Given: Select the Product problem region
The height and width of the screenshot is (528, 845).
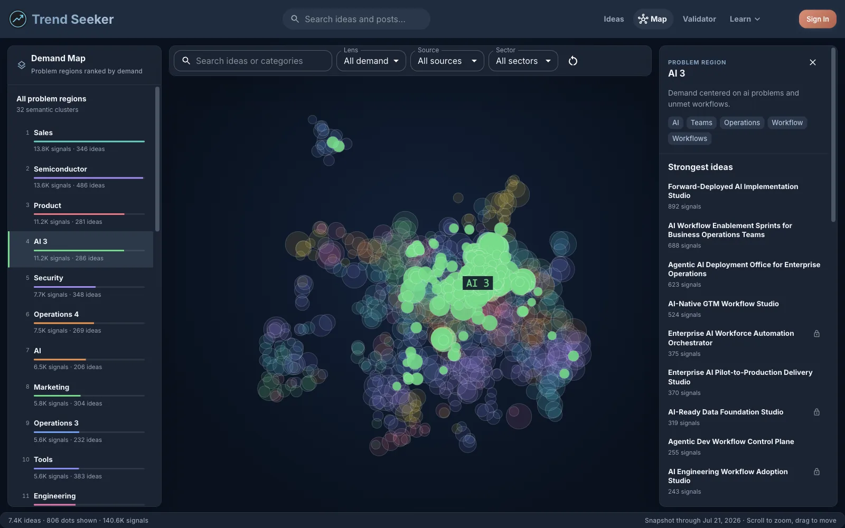Looking at the screenshot, I should tap(81, 213).
